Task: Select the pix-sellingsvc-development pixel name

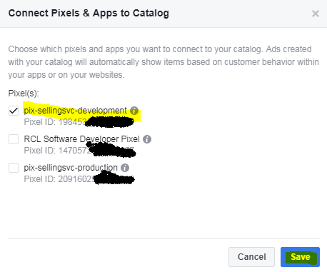Action: pos(75,111)
